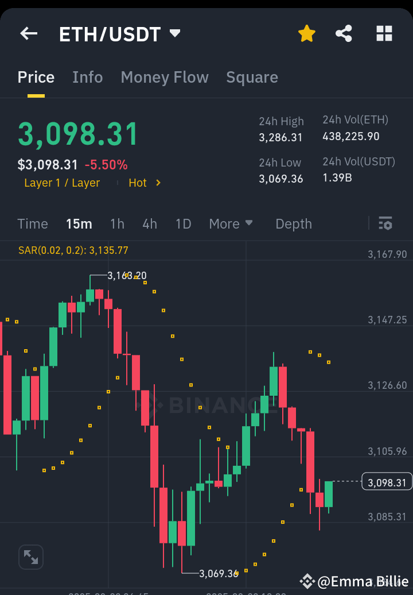This screenshot has width=413, height=595.
Task: Open the grid markets icon
Action: click(x=383, y=33)
